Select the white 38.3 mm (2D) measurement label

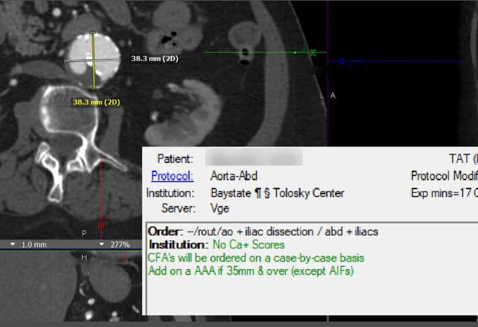tap(155, 59)
